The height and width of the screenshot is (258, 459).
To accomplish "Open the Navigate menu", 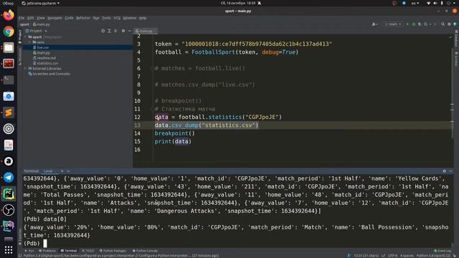I will [x=55, y=18].
